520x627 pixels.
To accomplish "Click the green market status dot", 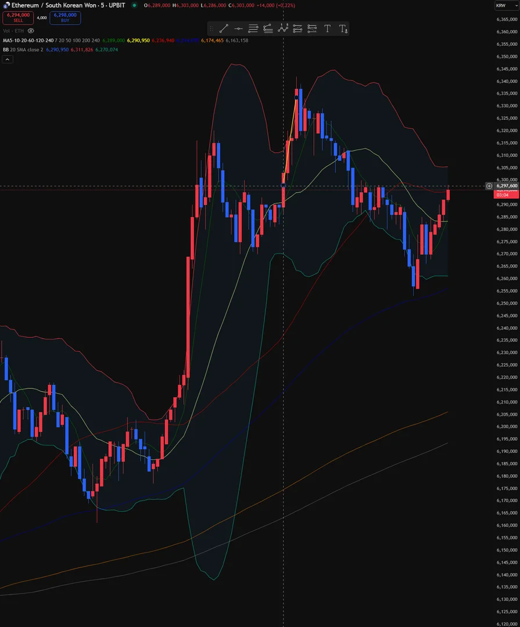I will coord(135,5).
